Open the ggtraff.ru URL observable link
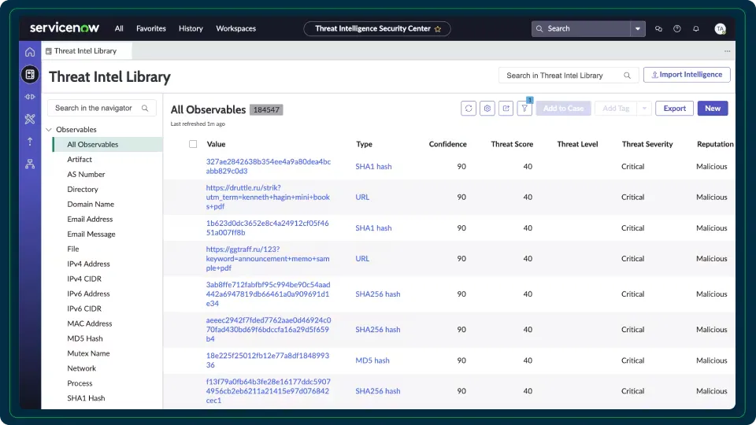The height and width of the screenshot is (425, 756). click(268, 259)
